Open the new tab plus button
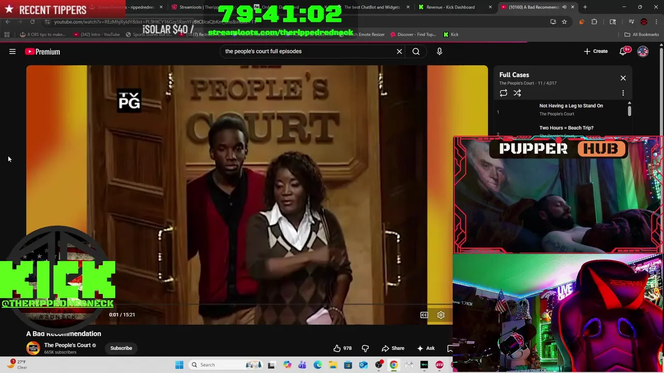Image resolution: width=664 pixels, height=373 pixels. [x=585, y=7]
